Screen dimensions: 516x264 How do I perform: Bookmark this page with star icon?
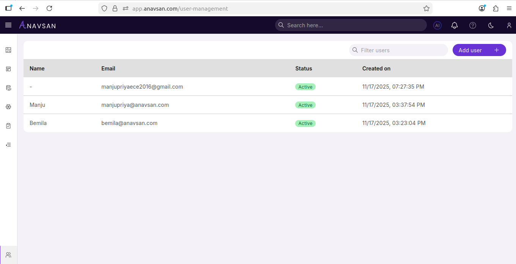click(x=426, y=8)
